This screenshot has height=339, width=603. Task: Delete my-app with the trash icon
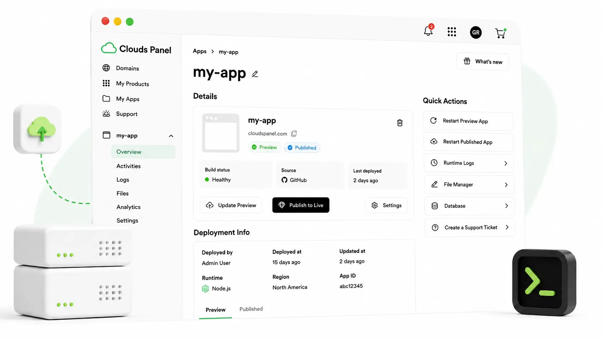400,123
